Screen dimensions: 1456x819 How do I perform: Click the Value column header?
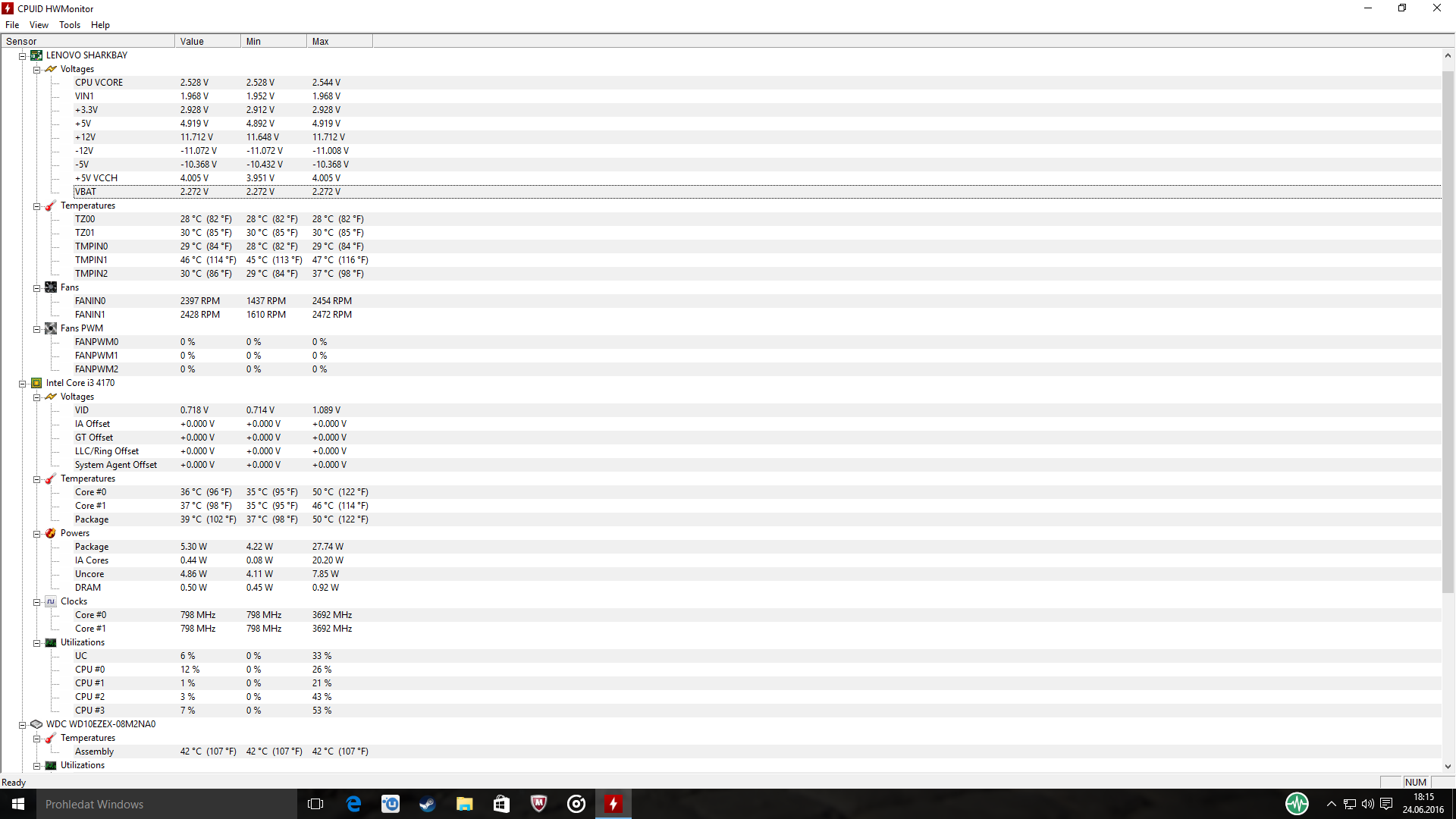pos(208,41)
